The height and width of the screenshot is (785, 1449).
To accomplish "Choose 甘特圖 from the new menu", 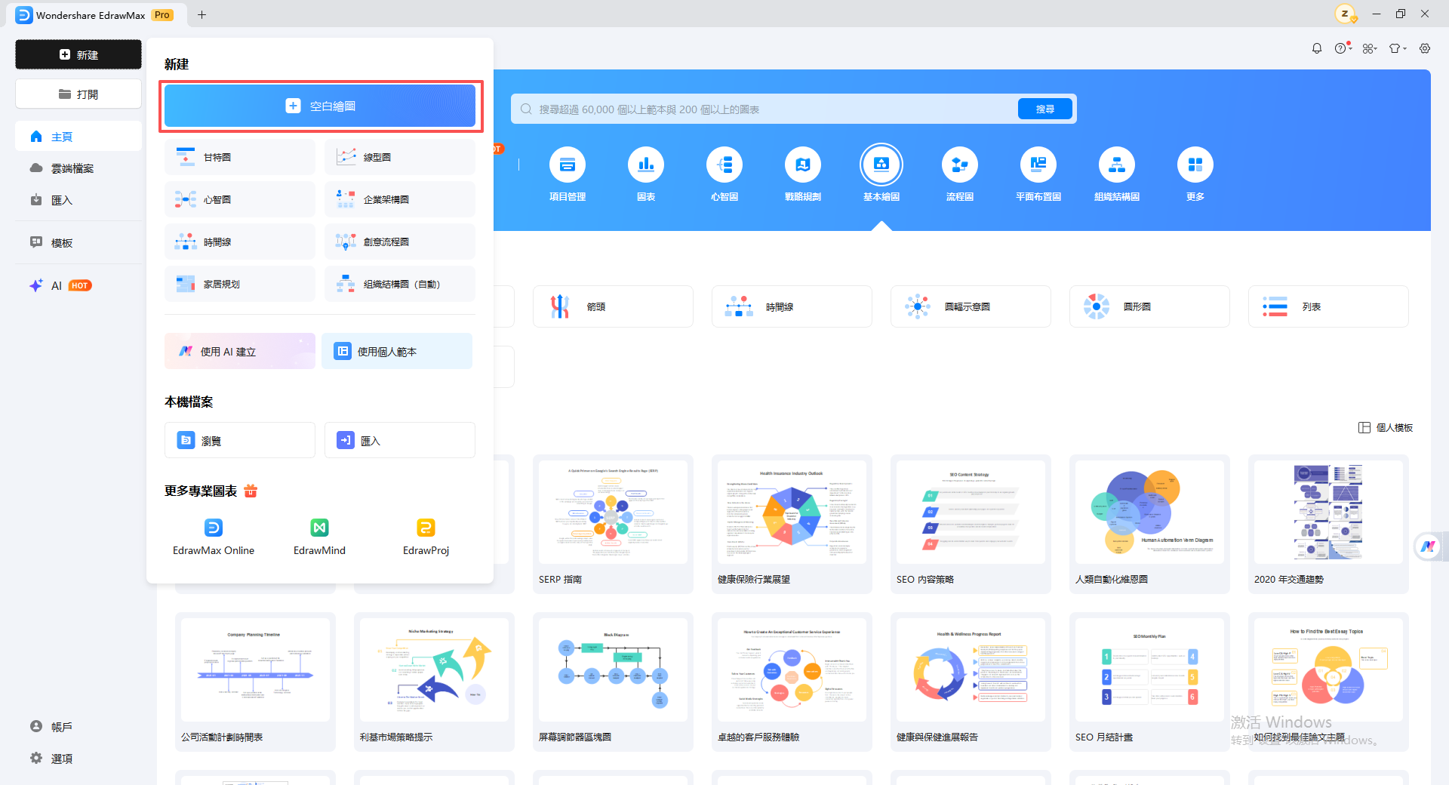I will pos(240,157).
